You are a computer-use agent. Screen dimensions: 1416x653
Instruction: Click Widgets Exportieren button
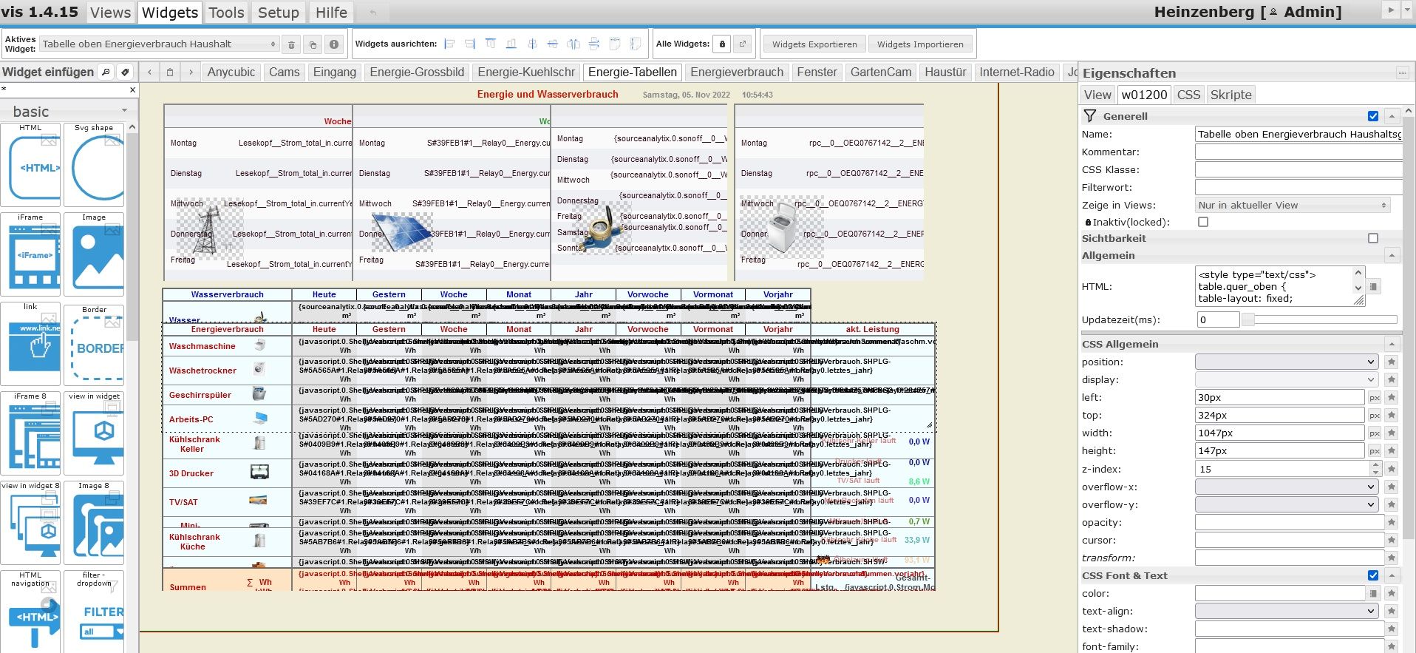(x=814, y=44)
